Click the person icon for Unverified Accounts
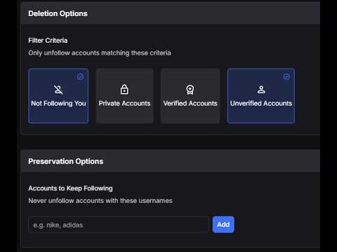The width and height of the screenshot is (337, 252). click(x=261, y=90)
